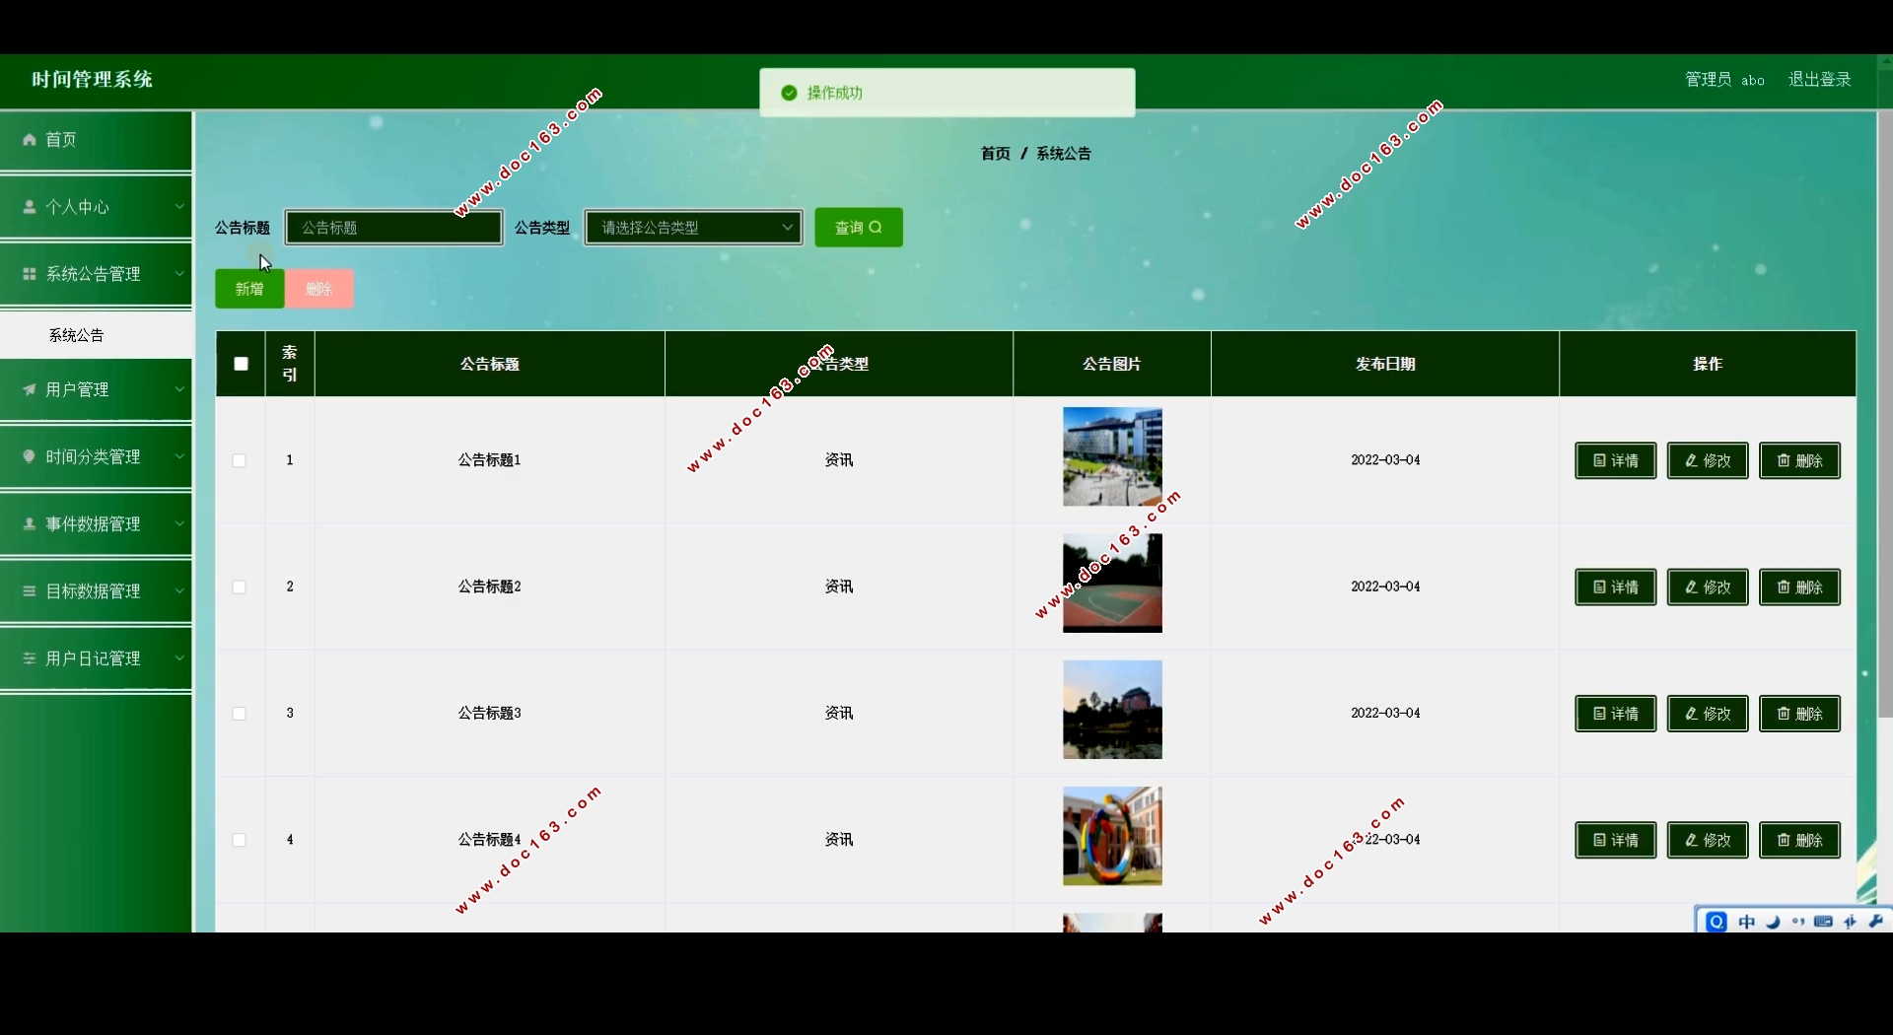The height and width of the screenshot is (1035, 1893).
Task: Click 首页 in the breadcrumb
Action: pos(995,154)
